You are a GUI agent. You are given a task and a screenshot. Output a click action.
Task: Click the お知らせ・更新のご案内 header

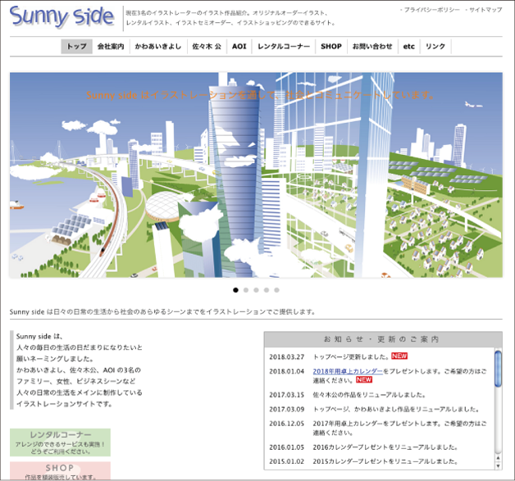tap(383, 339)
